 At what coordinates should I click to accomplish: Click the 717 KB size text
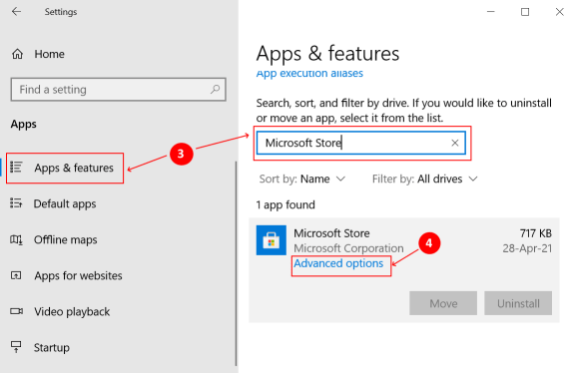(536, 233)
